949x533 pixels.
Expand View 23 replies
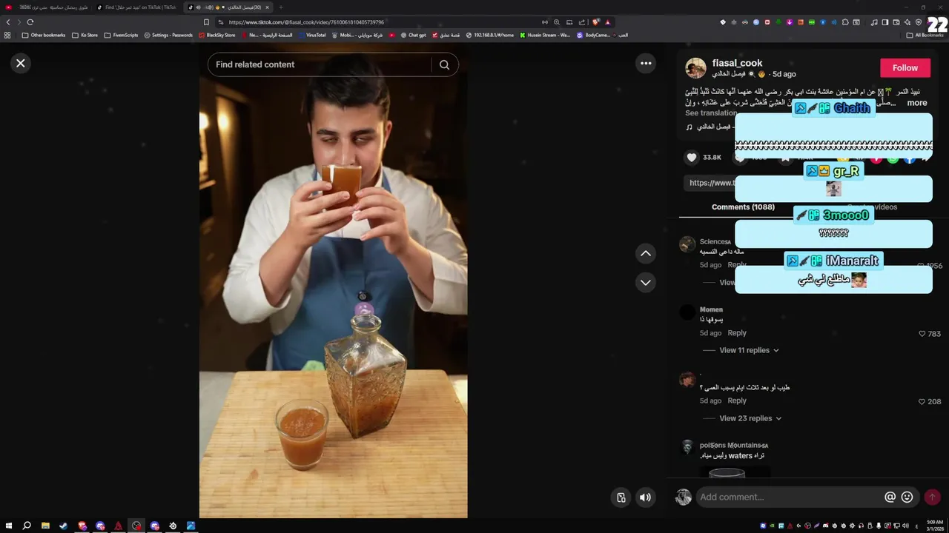[750, 418]
